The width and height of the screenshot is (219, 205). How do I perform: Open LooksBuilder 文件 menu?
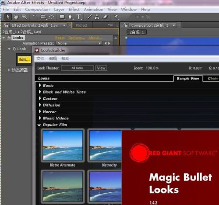(x=40, y=59)
